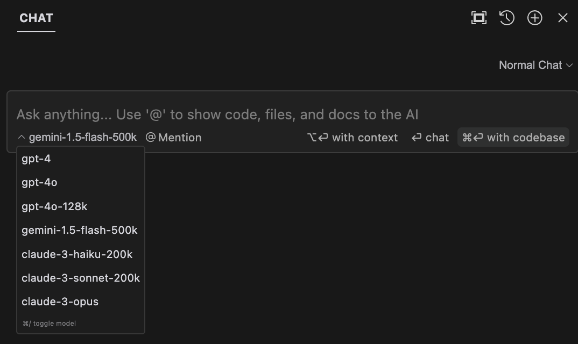Screen dimensions: 578x344
Task: Click the toggle model shortcut hint
Action: click(50, 324)
